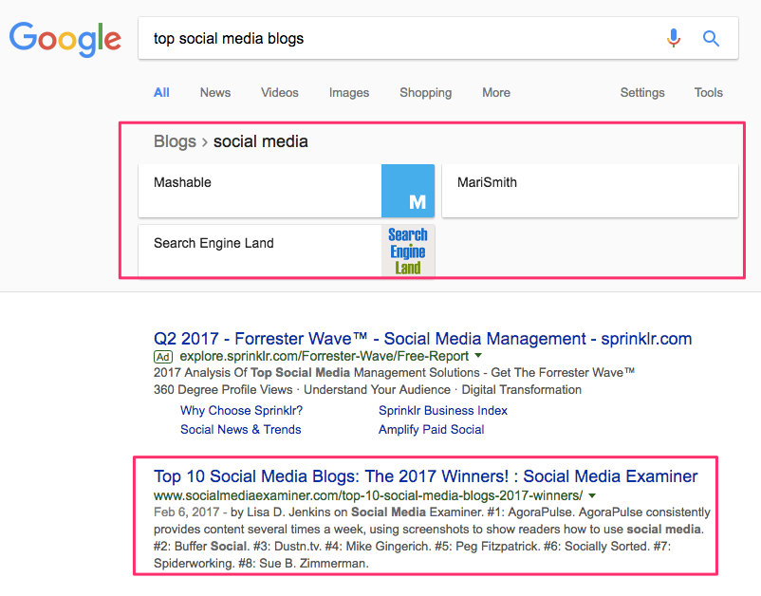Click the 'social media' breadcrumb text
The image size is (761, 596).
click(261, 141)
